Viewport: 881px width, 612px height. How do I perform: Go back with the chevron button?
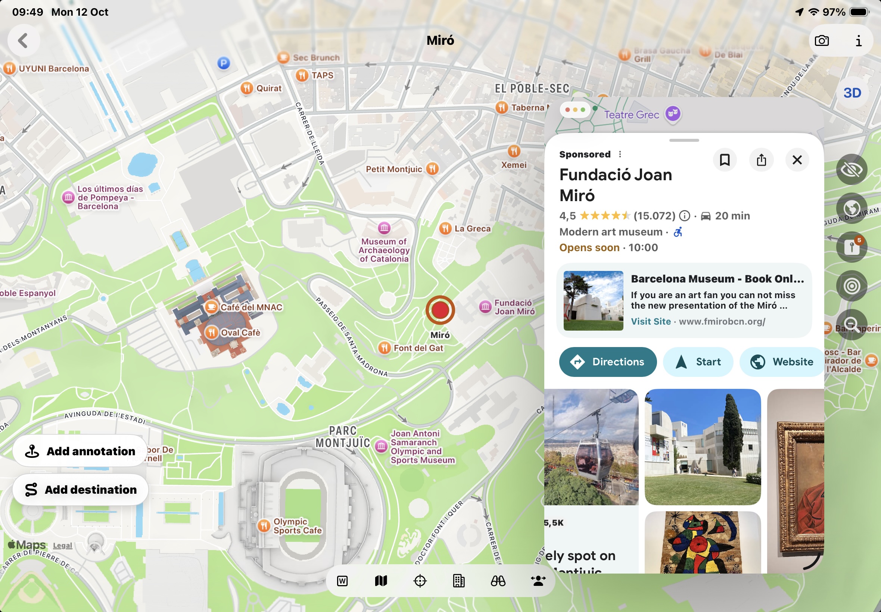coord(24,41)
